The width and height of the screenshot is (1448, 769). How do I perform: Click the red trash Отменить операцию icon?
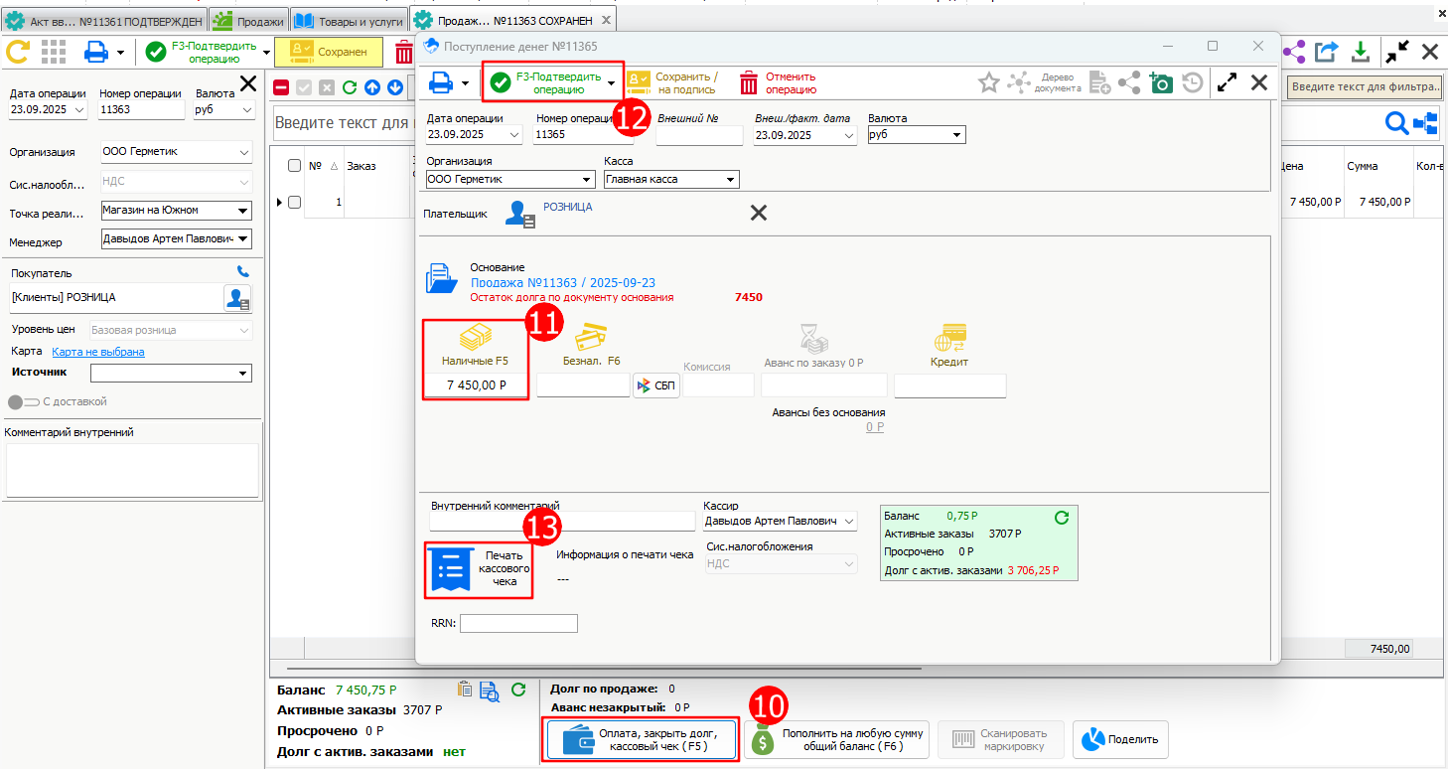(x=748, y=82)
